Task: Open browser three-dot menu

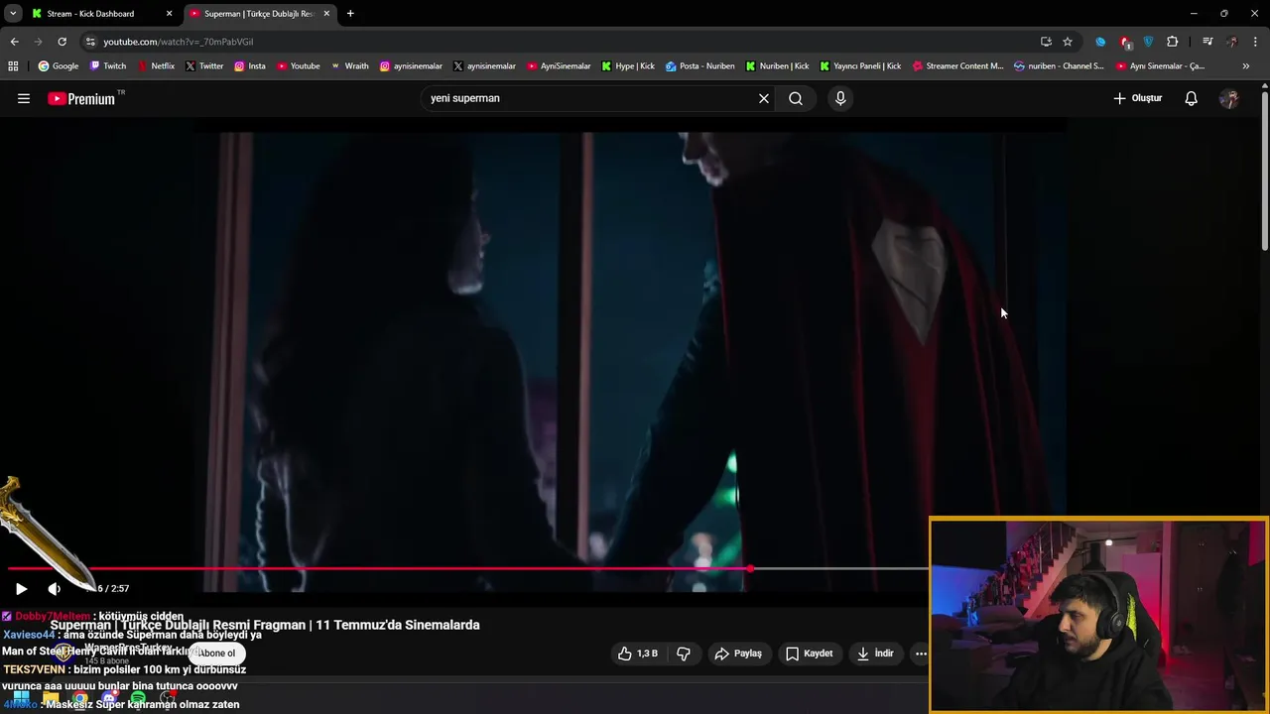Action: [x=1256, y=42]
